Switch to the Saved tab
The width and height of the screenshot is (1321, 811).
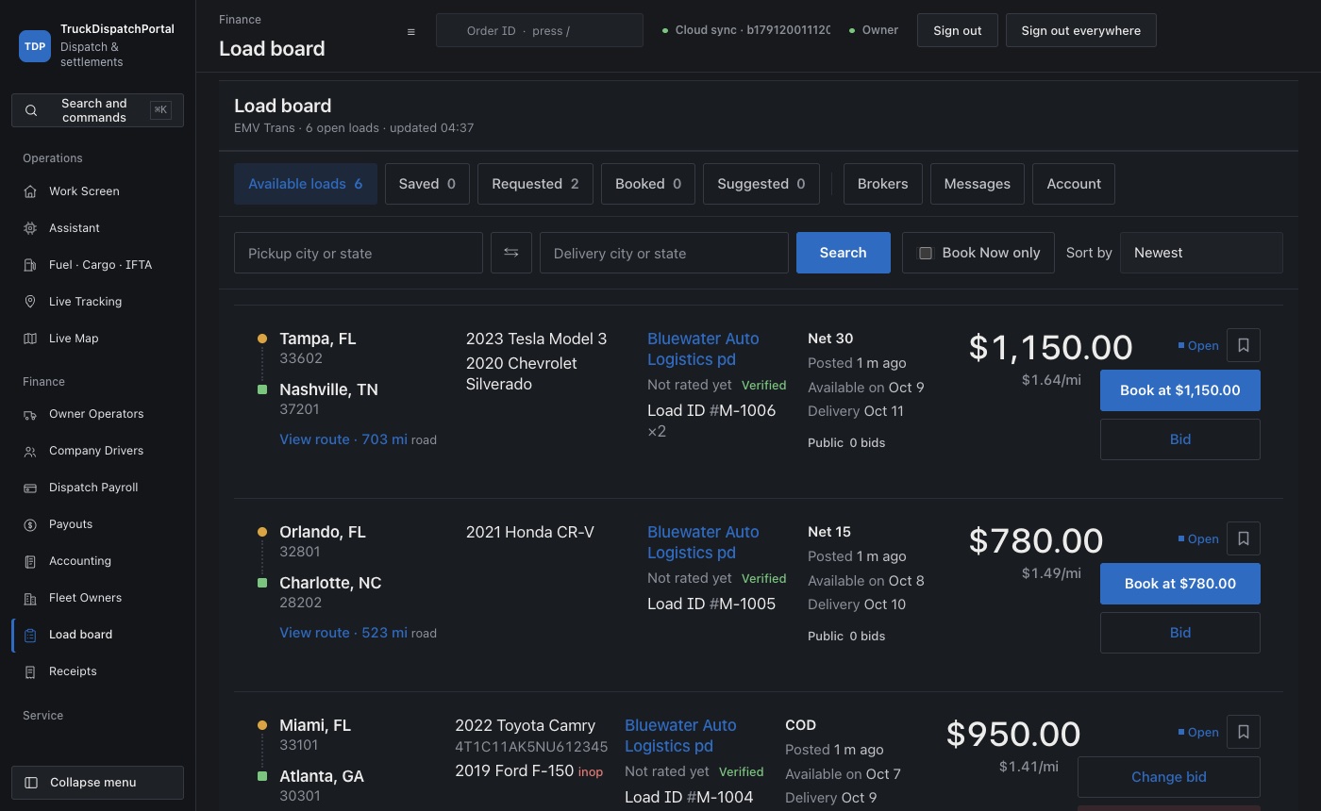[x=427, y=184]
